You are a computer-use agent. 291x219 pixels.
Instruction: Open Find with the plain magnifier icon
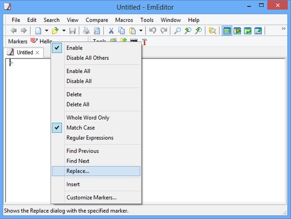(x=178, y=31)
